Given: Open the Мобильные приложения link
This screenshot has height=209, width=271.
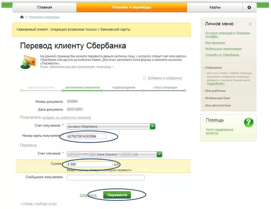Looking at the screenshot, I should 223,49.
